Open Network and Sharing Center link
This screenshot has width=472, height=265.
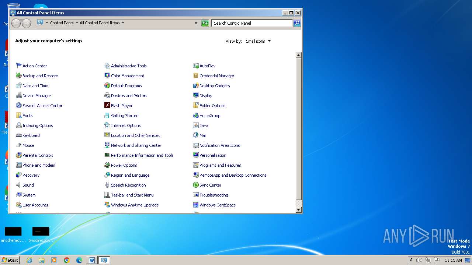[x=136, y=145]
